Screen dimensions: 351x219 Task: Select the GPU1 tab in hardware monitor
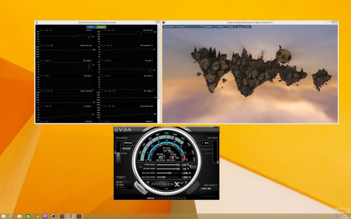(91, 27)
